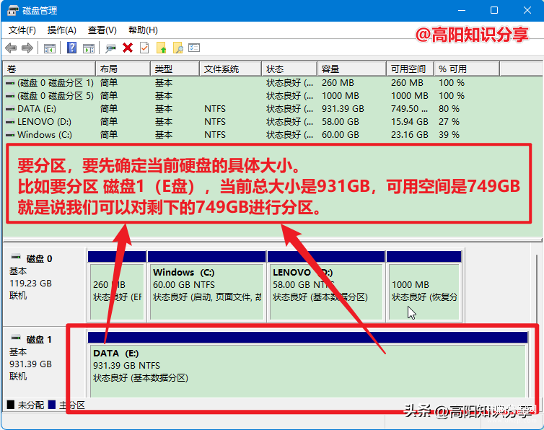
Task: Click the black 未分配 legend swatch
Action: tap(11, 405)
